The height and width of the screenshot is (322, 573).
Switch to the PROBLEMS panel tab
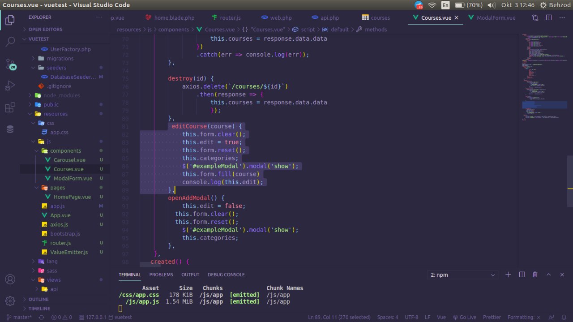pos(161,275)
